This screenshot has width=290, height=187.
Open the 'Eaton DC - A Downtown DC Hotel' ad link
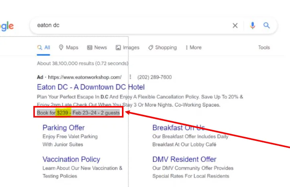click(91, 87)
